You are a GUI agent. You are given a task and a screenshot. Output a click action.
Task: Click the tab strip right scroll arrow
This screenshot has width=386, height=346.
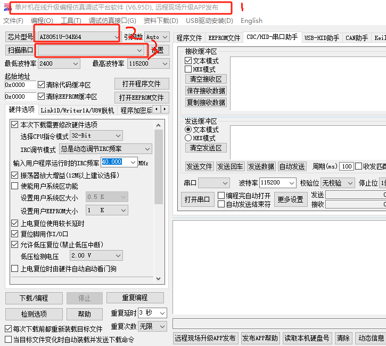coord(165,109)
